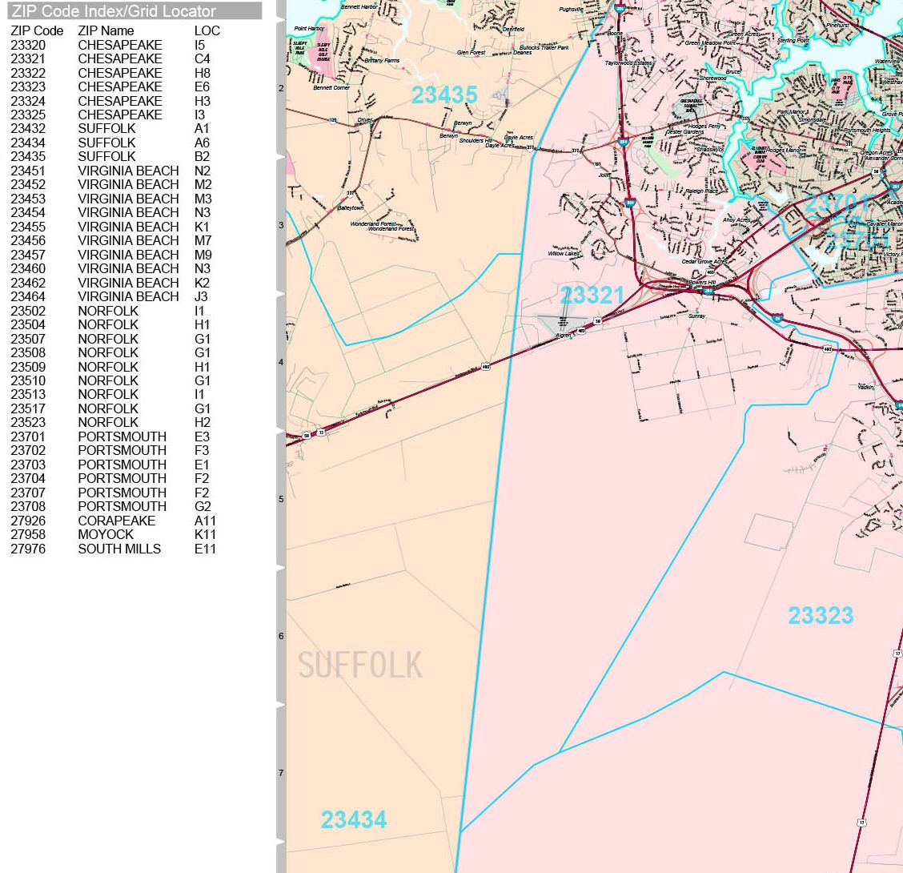Screen dimensions: 903x873
Task: Click the Willow Lakes place label
Action: [564, 254]
